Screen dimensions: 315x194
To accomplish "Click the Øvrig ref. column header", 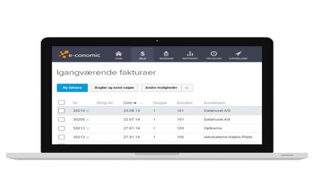I will (x=105, y=103).
